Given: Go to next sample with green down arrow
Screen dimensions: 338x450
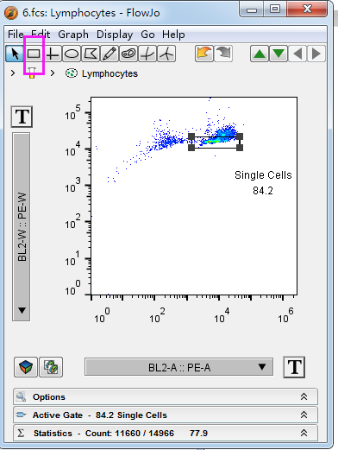Looking at the screenshot, I should click(x=279, y=54).
